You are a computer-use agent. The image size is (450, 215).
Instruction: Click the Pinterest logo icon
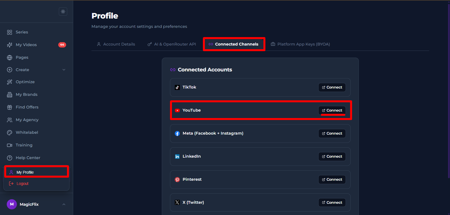point(177,180)
